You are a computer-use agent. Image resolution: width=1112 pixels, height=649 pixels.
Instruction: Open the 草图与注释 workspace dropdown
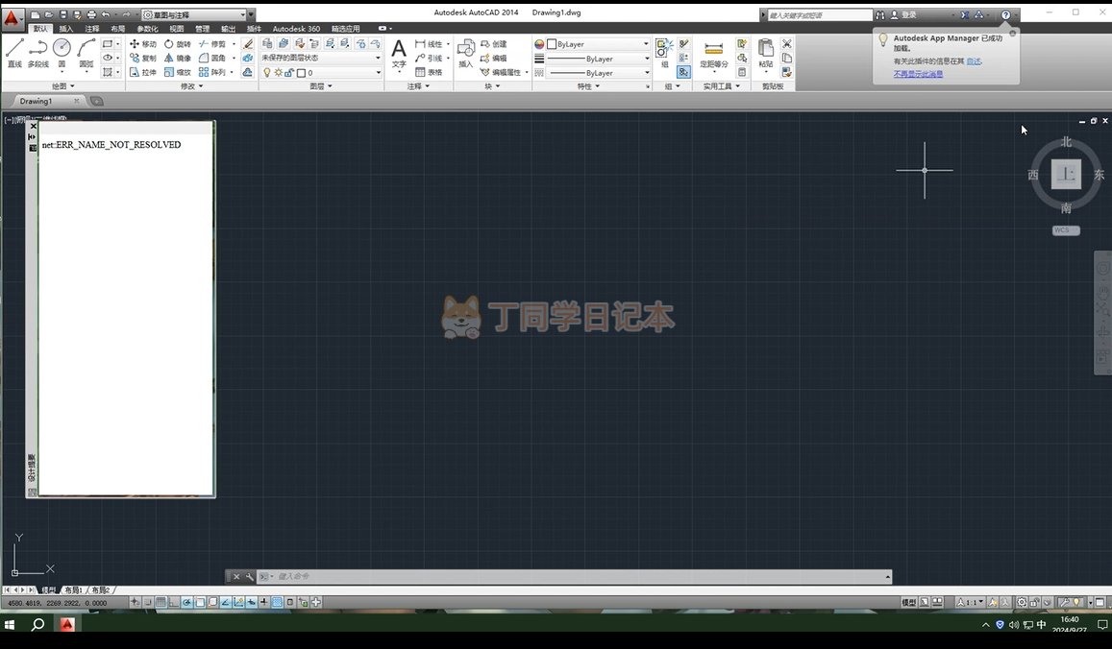(x=194, y=14)
